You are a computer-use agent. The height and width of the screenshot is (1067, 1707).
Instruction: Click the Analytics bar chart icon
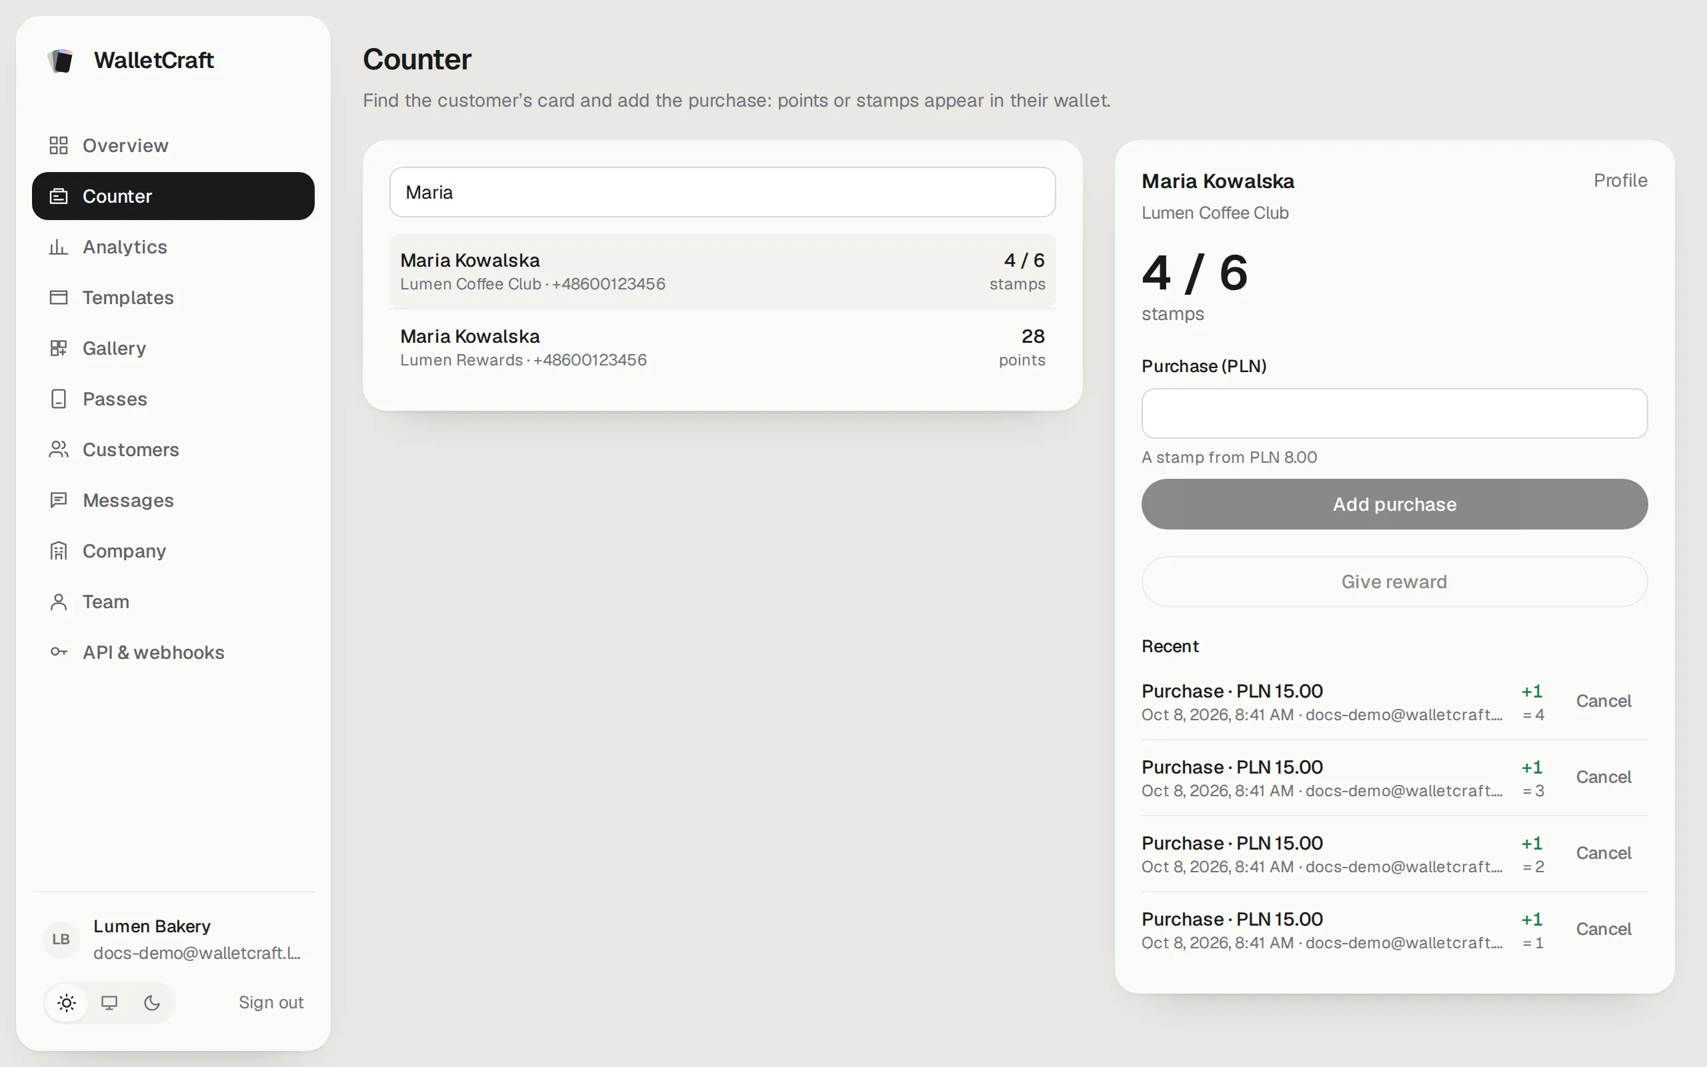pos(59,247)
